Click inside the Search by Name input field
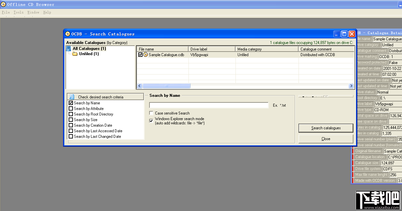Viewport: 402px width, 211px height. 208,105
